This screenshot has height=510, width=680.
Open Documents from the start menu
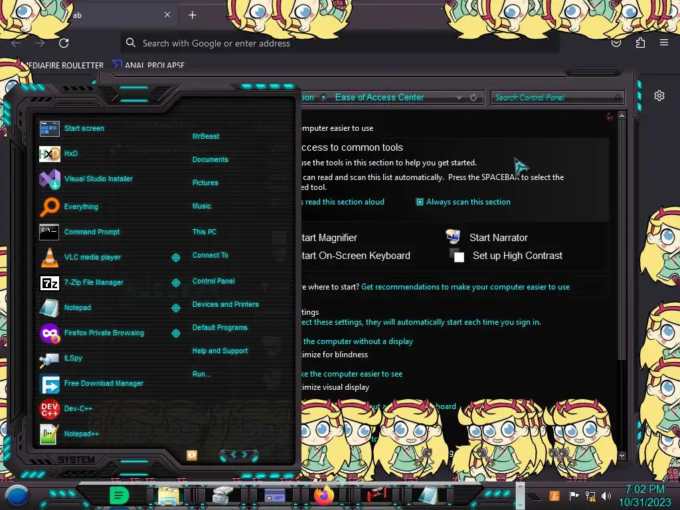tap(210, 159)
